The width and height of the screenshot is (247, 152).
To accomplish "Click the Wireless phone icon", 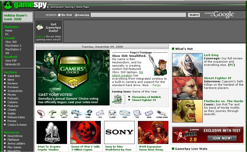I will (x=162, y=113).
